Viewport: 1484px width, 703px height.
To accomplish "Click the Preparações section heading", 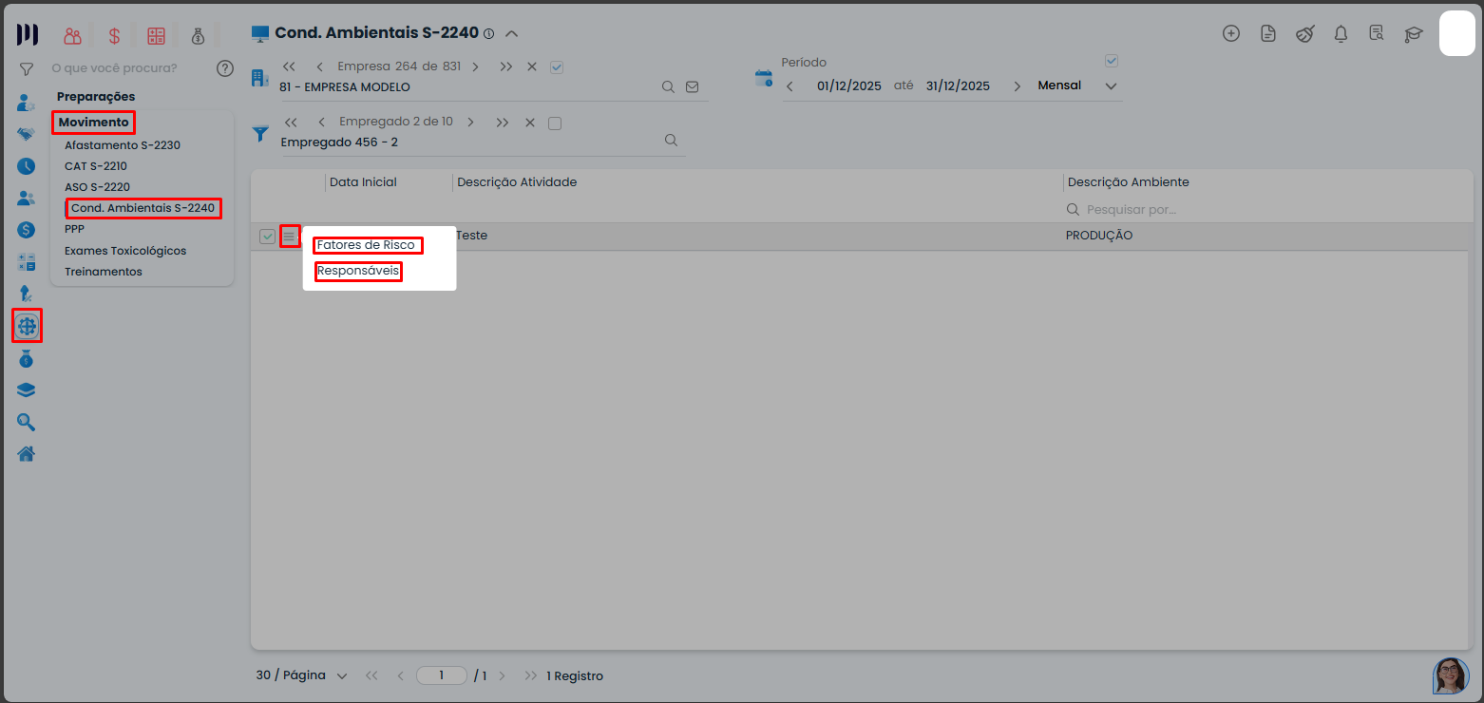I will click(x=96, y=97).
